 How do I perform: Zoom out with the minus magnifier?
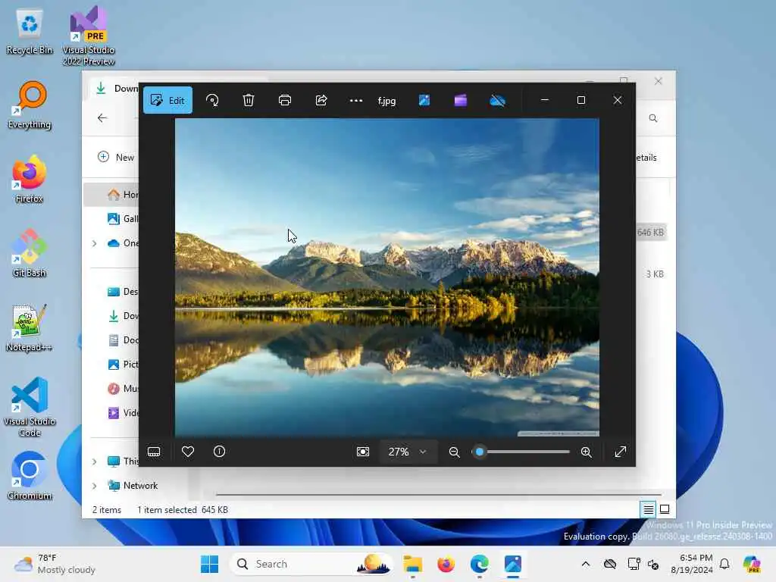(x=454, y=452)
